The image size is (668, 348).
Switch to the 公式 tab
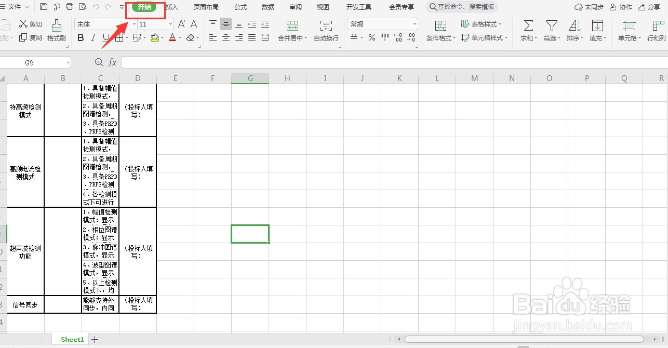pos(241,7)
